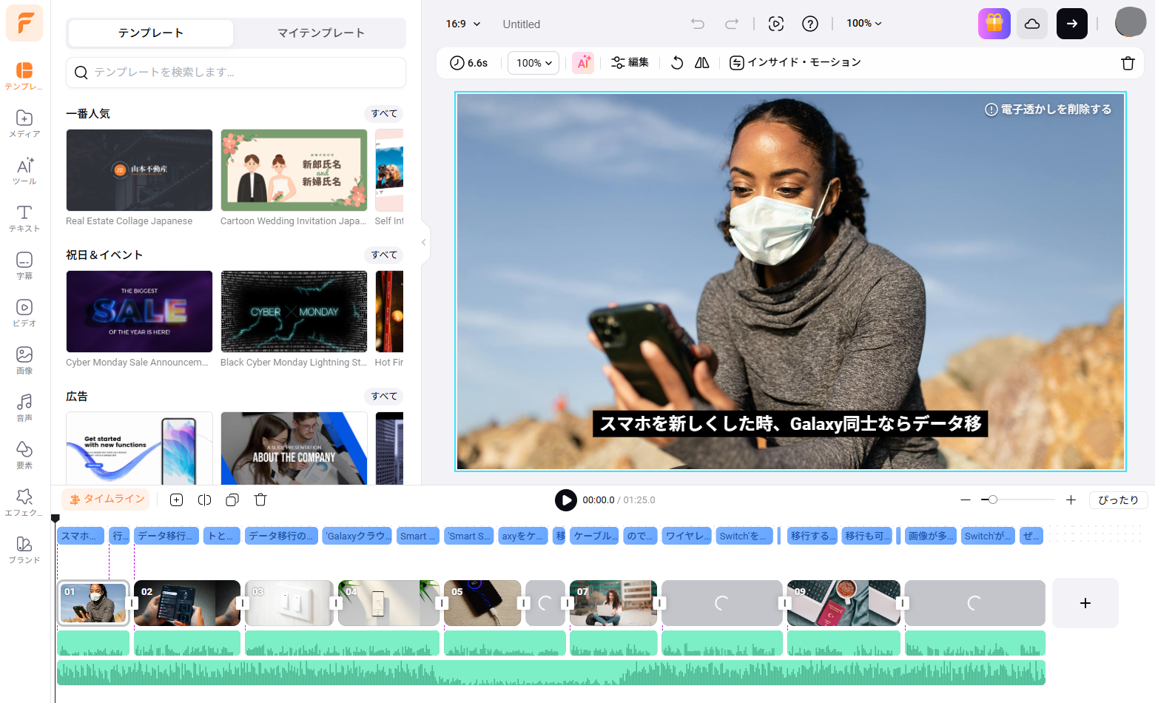Click the trash icon in the timeline toolbar
1155x703 pixels.
260,500
